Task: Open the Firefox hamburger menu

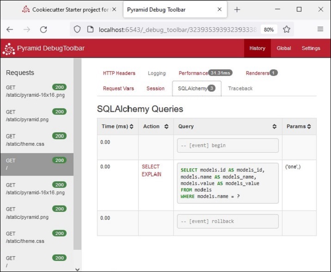Action: 320,29
